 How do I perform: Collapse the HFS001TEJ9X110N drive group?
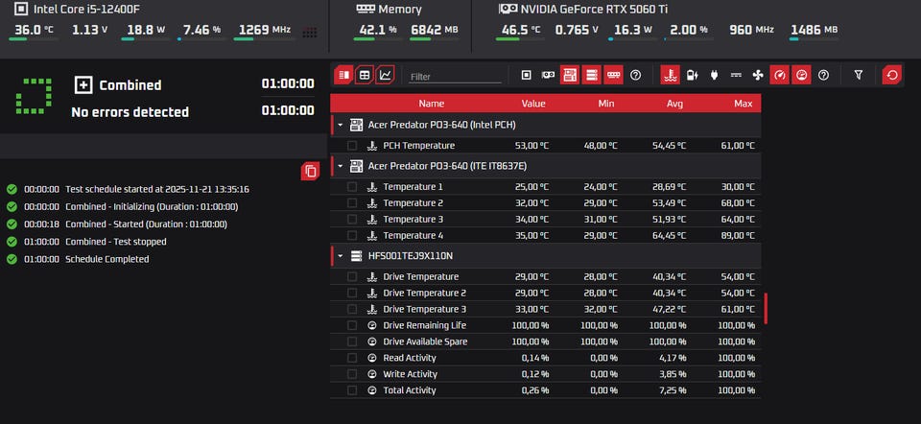pyautogui.click(x=340, y=256)
